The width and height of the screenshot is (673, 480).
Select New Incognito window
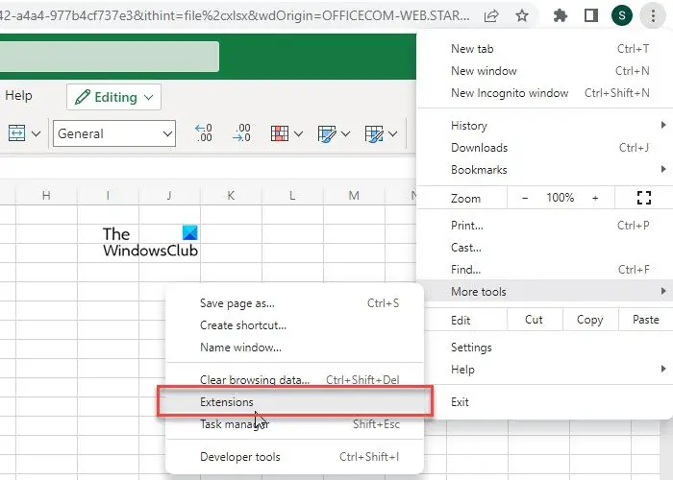545,93
